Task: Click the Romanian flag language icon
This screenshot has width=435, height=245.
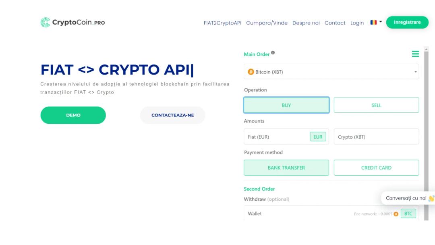Action: pos(373,23)
